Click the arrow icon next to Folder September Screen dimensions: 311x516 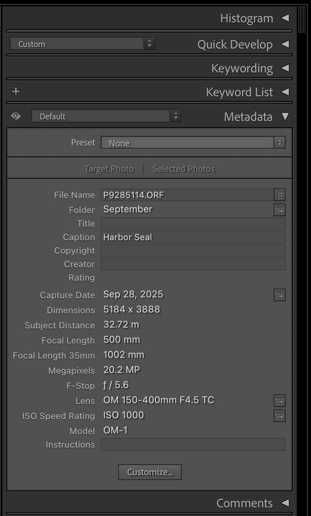coord(280,210)
